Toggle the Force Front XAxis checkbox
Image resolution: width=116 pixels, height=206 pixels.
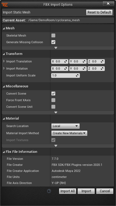(53, 100)
